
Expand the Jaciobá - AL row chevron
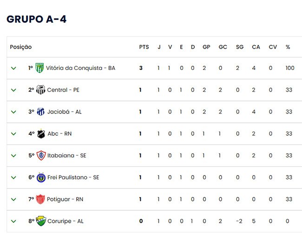13,112
